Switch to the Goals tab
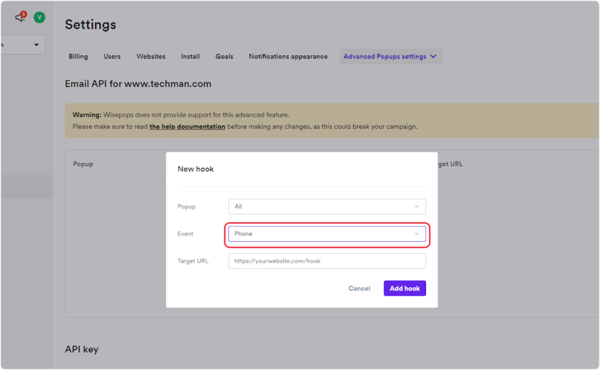Image resolution: width=600 pixels, height=370 pixels. (x=224, y=57)
